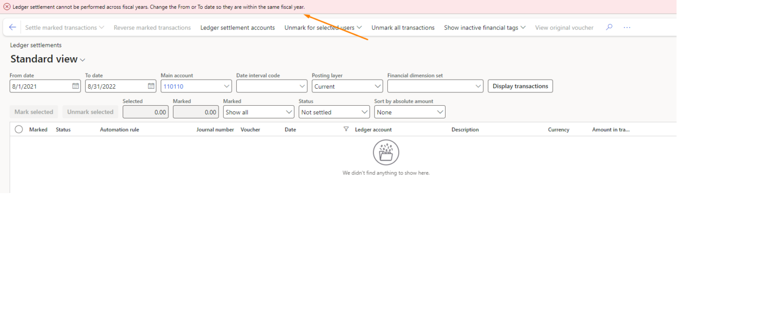Sort by Ledger account column header
The image size is (784, 317).
[x=374, y=130]
